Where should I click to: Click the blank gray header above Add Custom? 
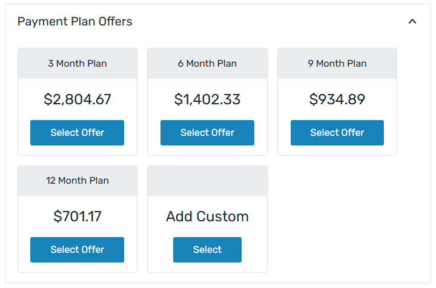tap(207, 181)
